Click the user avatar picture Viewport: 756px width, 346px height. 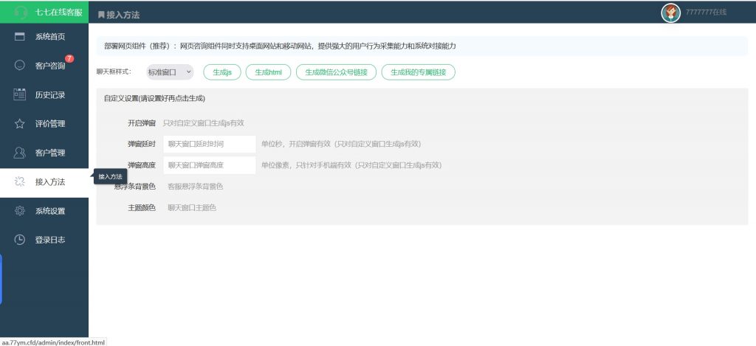click(670, 13)
